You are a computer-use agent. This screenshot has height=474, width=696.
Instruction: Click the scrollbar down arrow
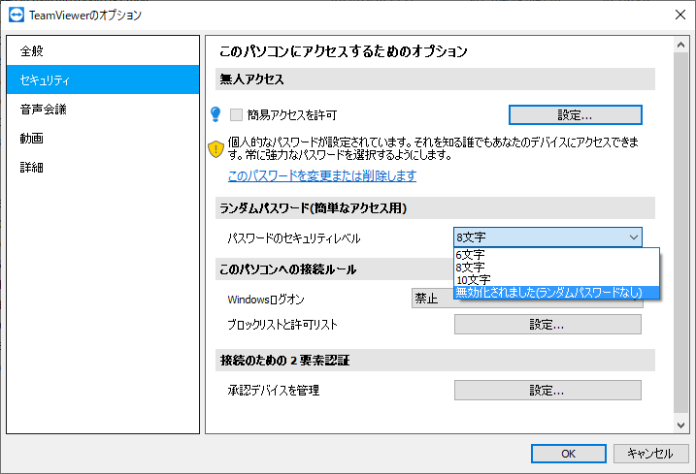[680, 425]
